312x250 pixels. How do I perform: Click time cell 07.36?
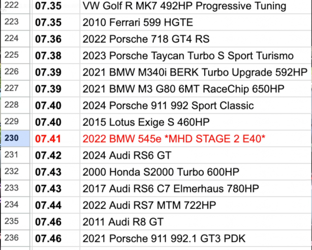click(x=56, y=39)
